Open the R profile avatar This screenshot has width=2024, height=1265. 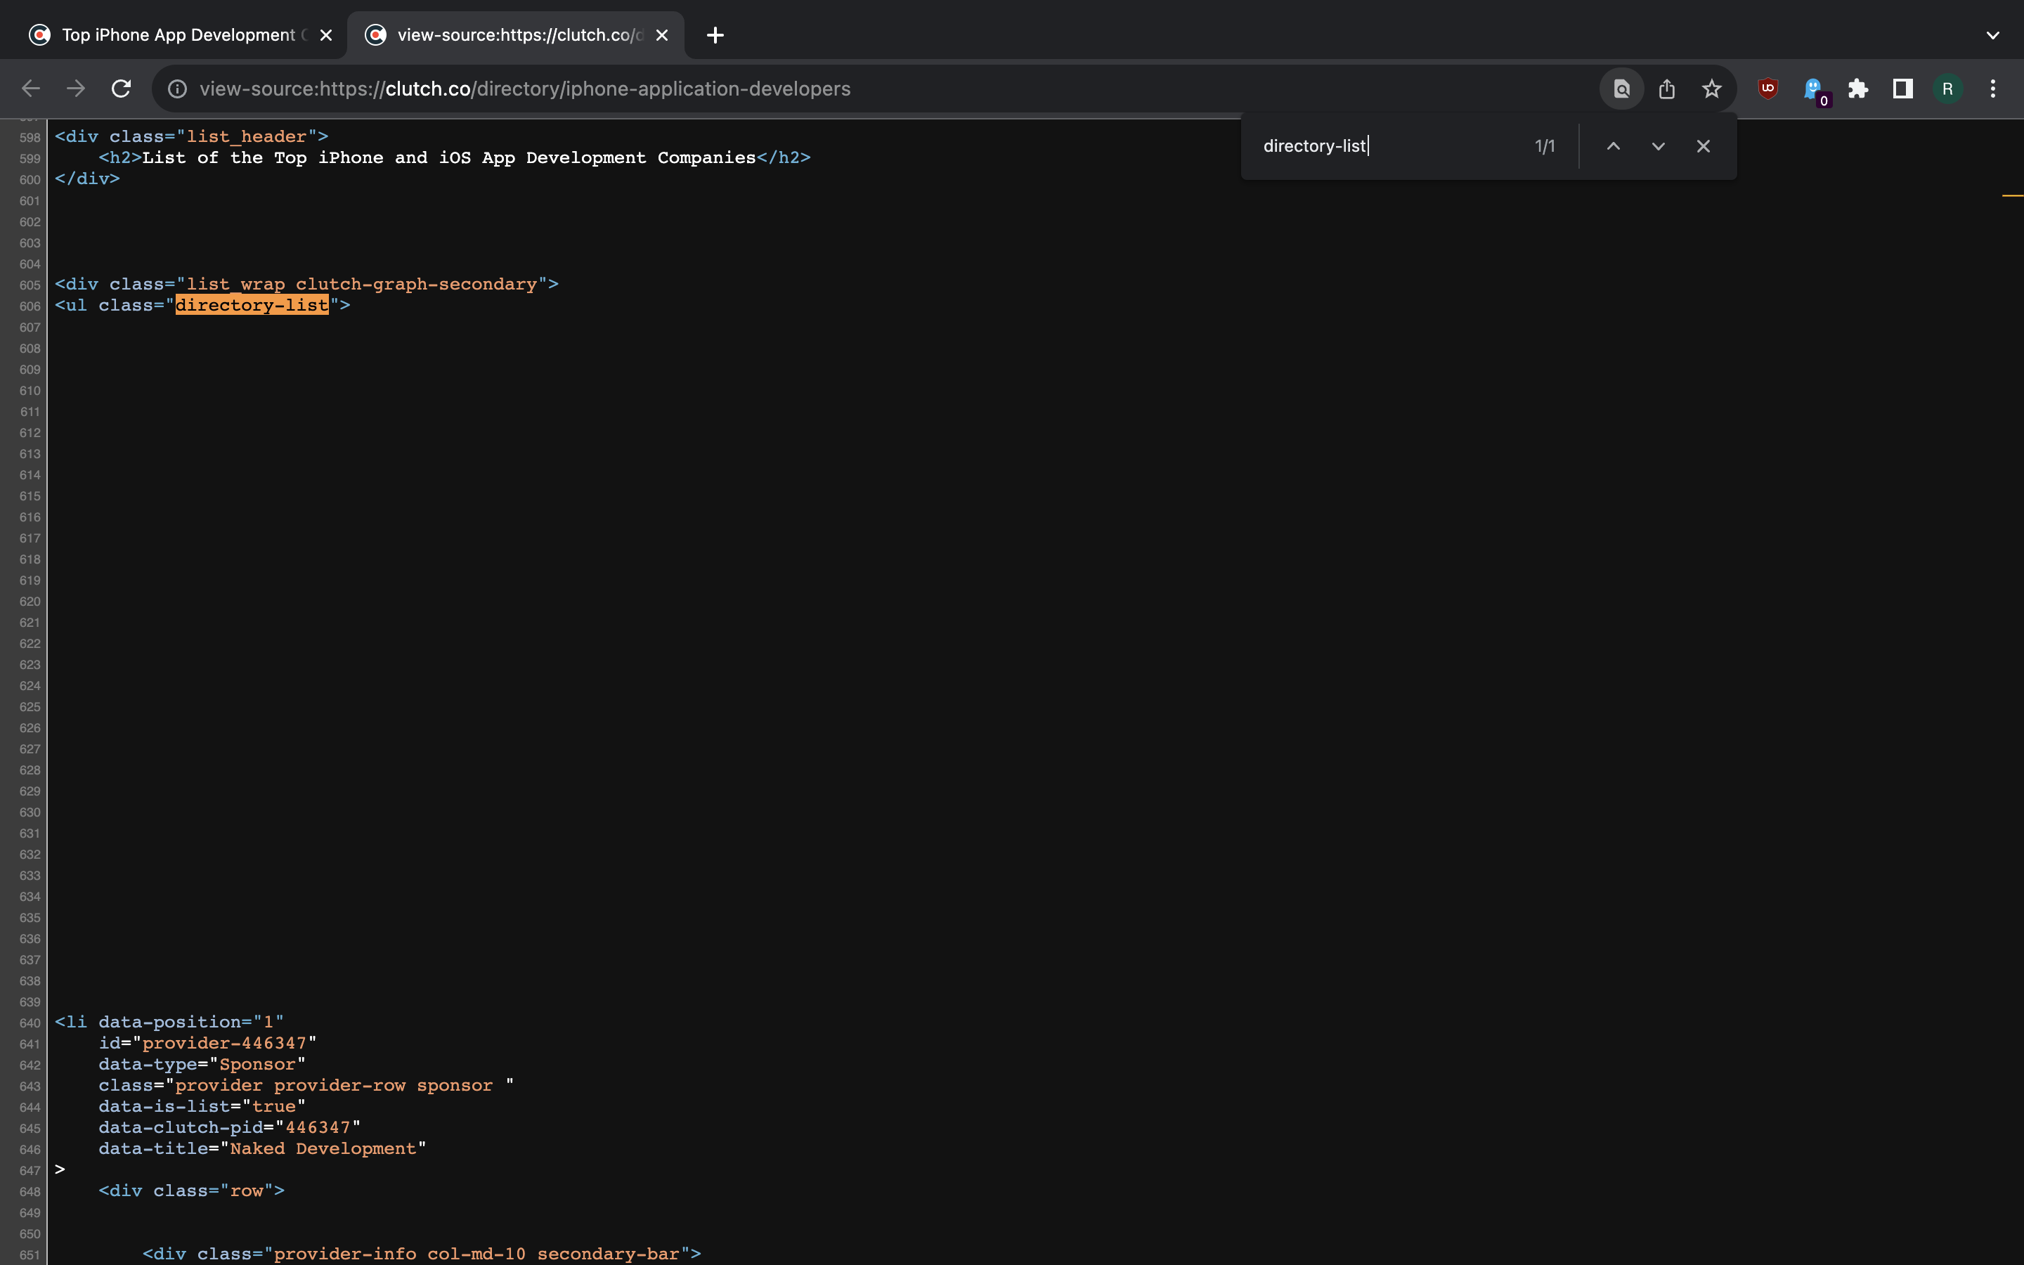pyautogui.click(x=1947, y=89)
